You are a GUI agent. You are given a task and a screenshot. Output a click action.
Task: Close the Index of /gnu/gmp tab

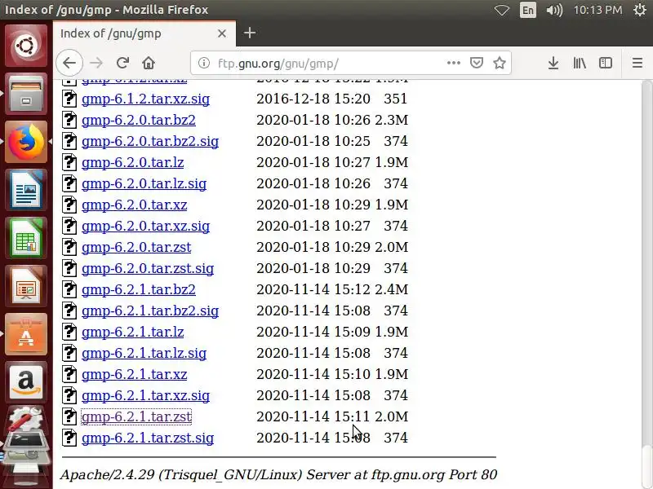click(x=222, y=33)
